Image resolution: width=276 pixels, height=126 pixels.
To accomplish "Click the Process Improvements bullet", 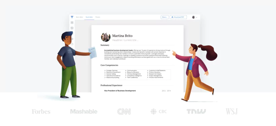I will click(x=156, y=77).
